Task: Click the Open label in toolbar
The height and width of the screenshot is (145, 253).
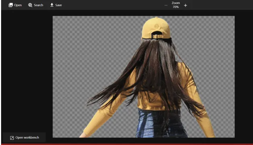Action: click(x=18, y=5)
